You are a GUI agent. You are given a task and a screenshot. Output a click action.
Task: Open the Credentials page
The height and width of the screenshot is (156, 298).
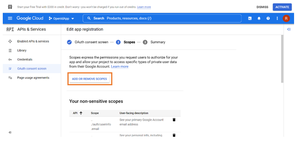[x=25, y=59]
